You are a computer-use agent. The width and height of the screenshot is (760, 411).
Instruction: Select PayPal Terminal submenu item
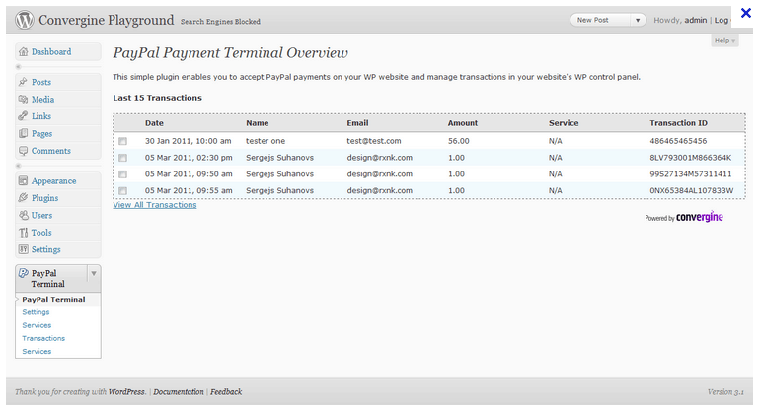53,300
